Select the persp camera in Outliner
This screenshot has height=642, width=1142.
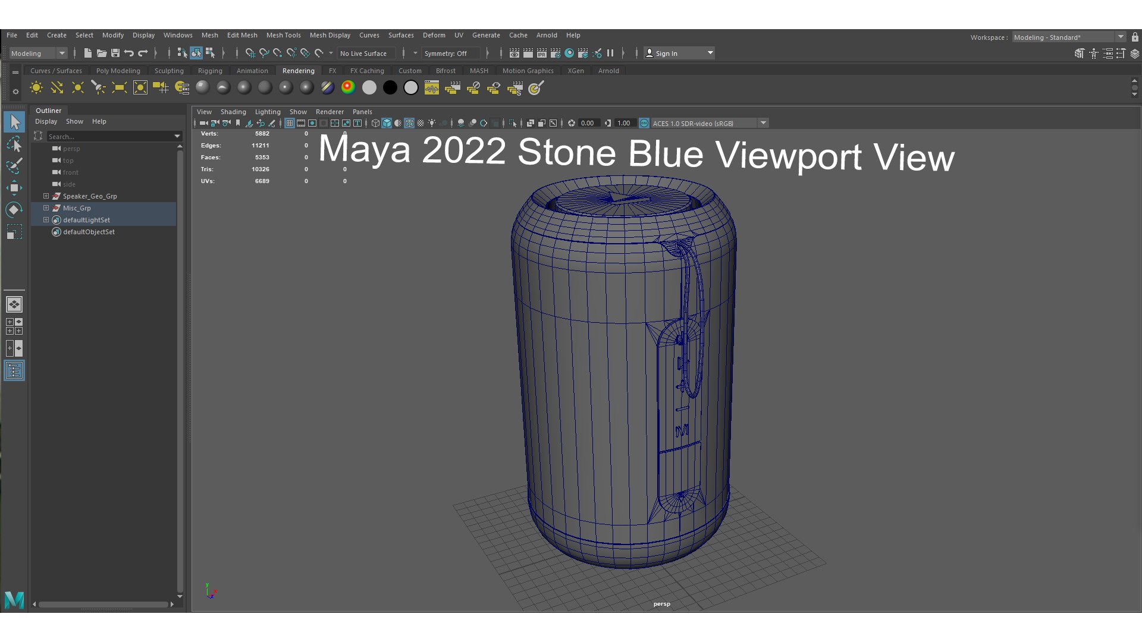tap(71, 149)
